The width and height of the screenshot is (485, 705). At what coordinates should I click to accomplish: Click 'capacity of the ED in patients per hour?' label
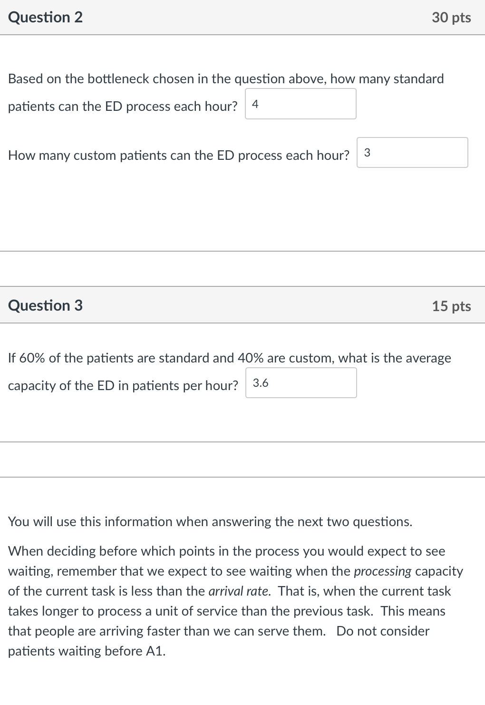click(123, 385)
